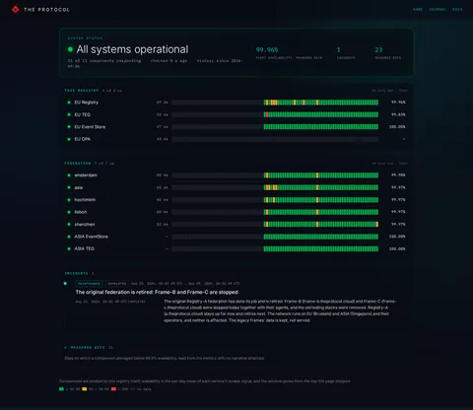Viewport: 473px width, 410px height.
Task: Click the EU OPA empty history bar
Action: tap(275, 139)
